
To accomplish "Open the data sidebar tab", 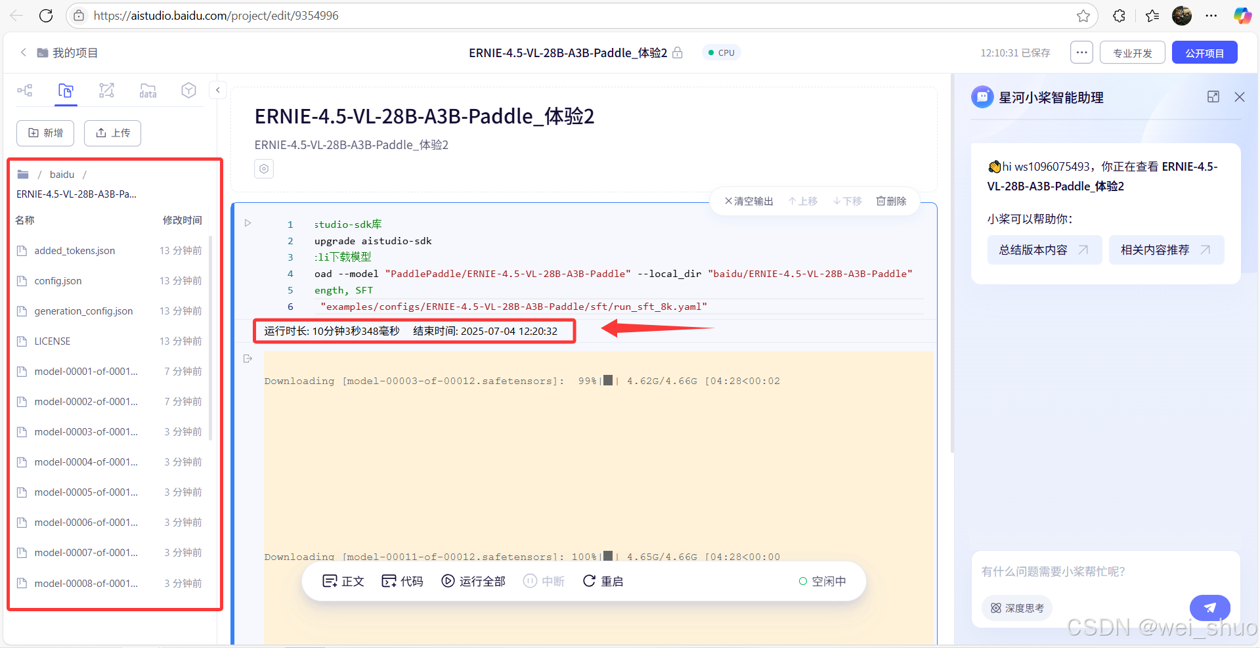I will (x=148, y=91).
